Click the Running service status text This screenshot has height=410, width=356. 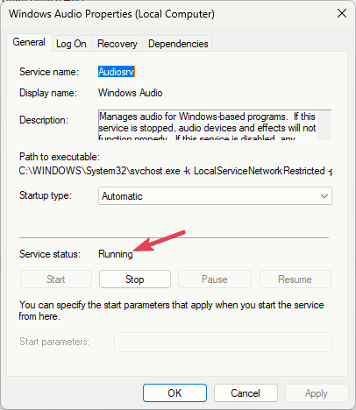[116, 254]
